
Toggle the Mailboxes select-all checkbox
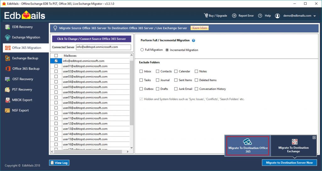click(56, 56)
